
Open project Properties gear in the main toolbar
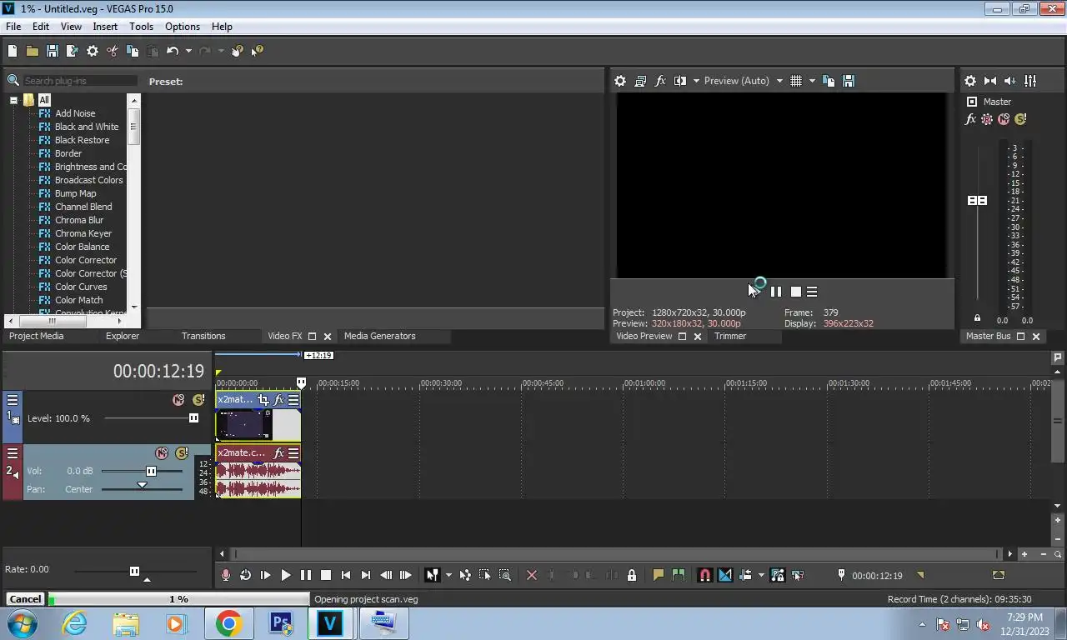[x=92, y=51]
